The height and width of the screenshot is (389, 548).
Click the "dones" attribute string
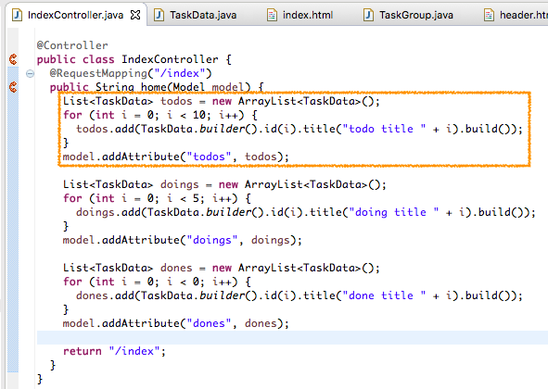pyautogui.click(x=209, y=323)
